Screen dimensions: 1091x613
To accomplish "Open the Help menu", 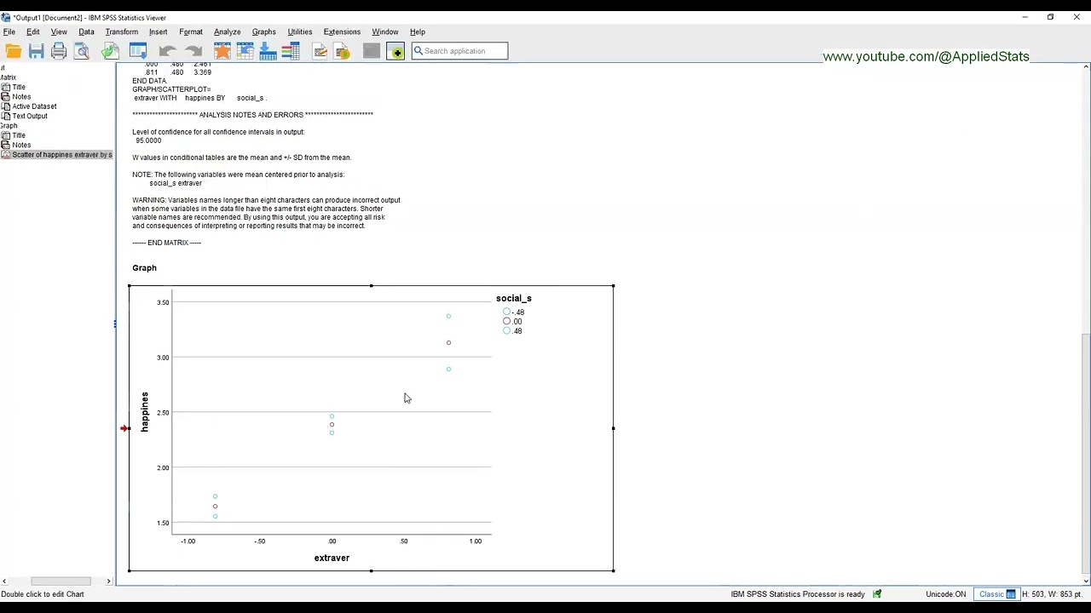I will pyautogui.click(x=418, y=32).
